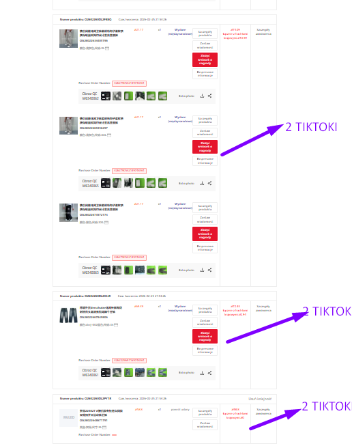Open order details link in first order
This screenshot has height=448, width=352.
click(263, 31)
